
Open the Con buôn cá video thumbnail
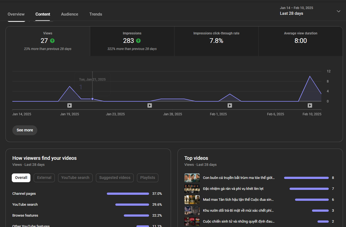tap(192, 178)
